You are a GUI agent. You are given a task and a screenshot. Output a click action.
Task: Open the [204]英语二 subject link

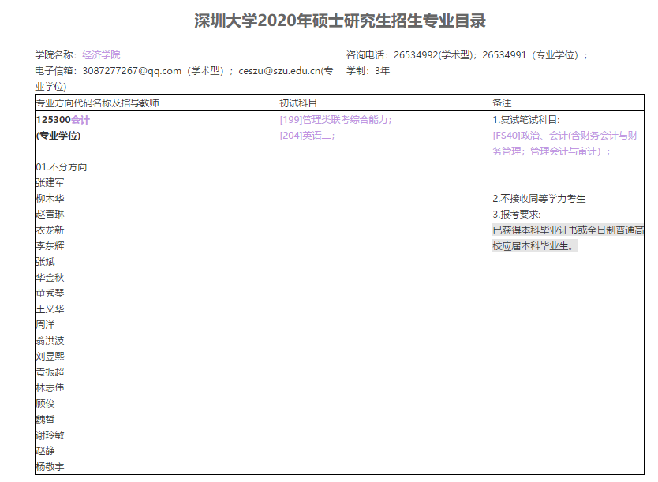[307, 136]
